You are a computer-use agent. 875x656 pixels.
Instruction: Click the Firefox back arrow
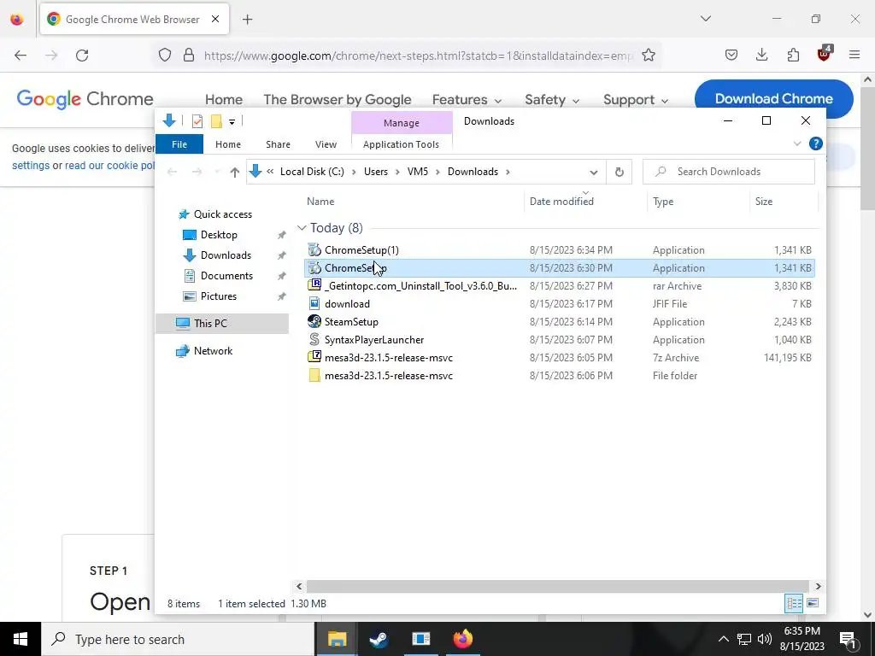point(21,56)
